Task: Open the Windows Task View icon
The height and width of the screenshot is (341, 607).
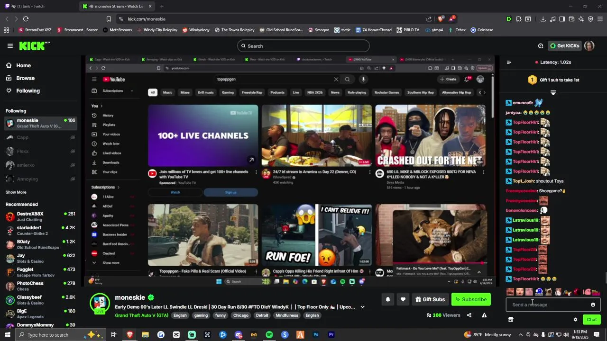Action: click(x=114, y=335)
